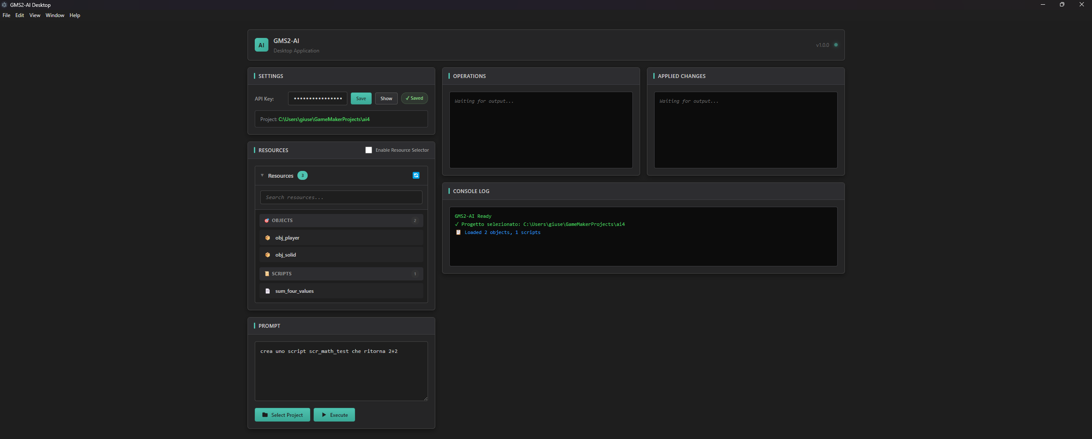The width and height of the screenshot is (1092, 439).
Task: Open the Help menu
Action: (x=75, y=15)
